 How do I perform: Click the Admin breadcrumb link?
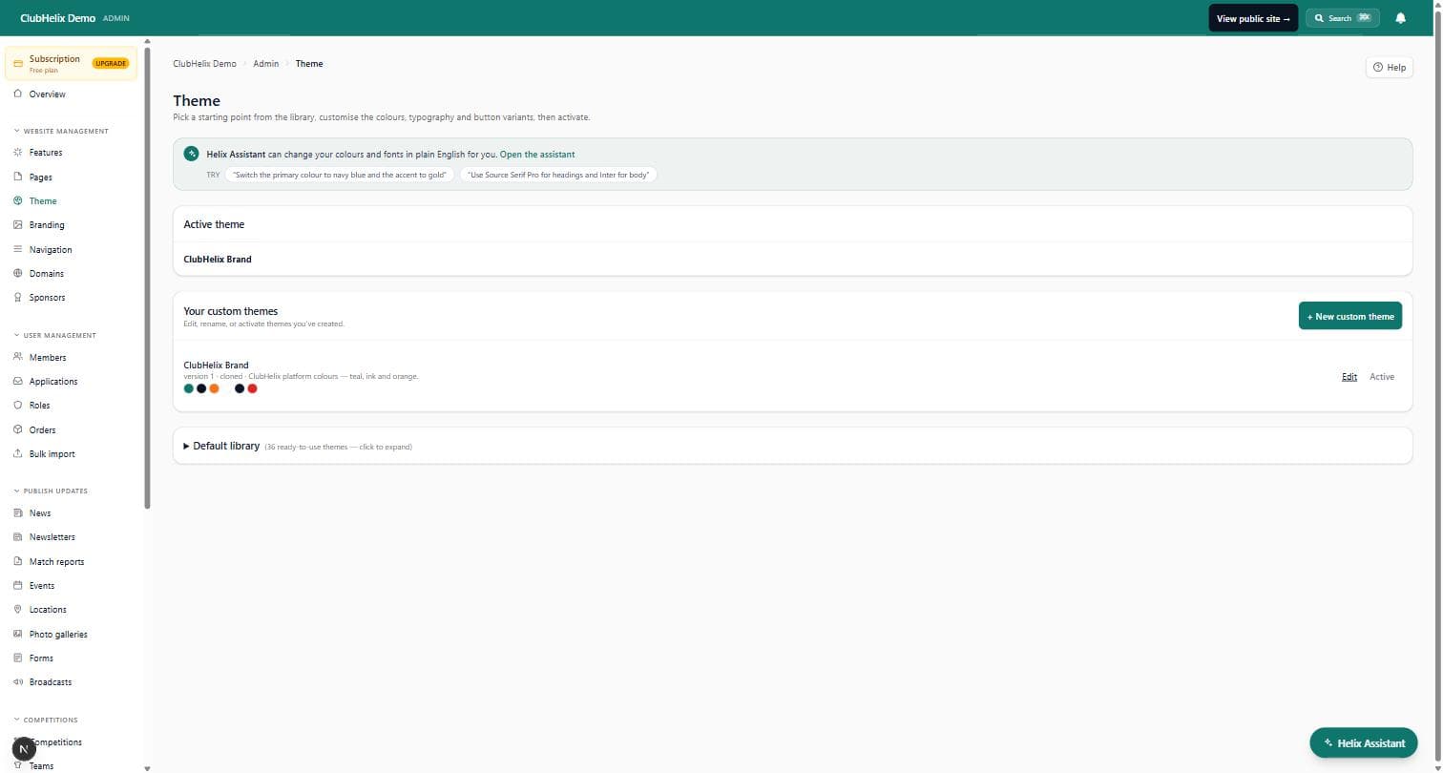pyautogui.click(x=265, y=64)
